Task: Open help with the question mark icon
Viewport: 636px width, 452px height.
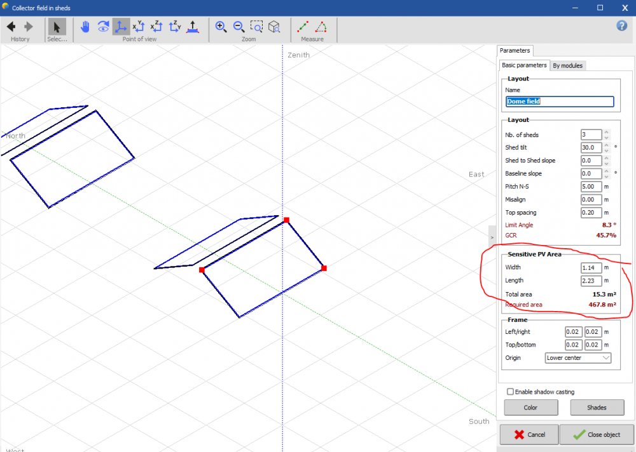Action: coord(622,25)
